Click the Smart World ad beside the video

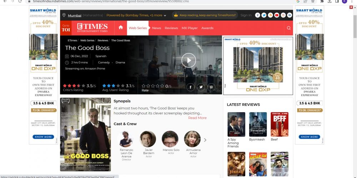pos(258,66)
